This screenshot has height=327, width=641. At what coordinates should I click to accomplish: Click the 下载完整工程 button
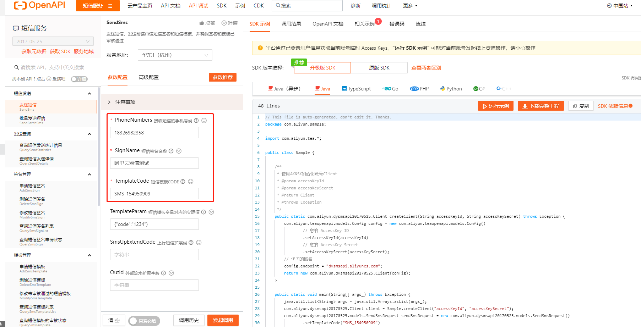click(540, 106)
